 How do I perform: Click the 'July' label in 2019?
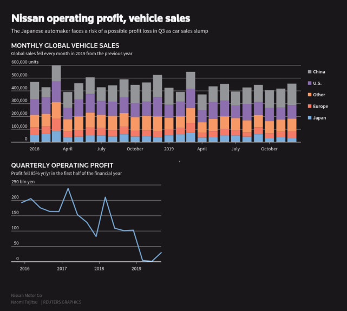point(235,149)
